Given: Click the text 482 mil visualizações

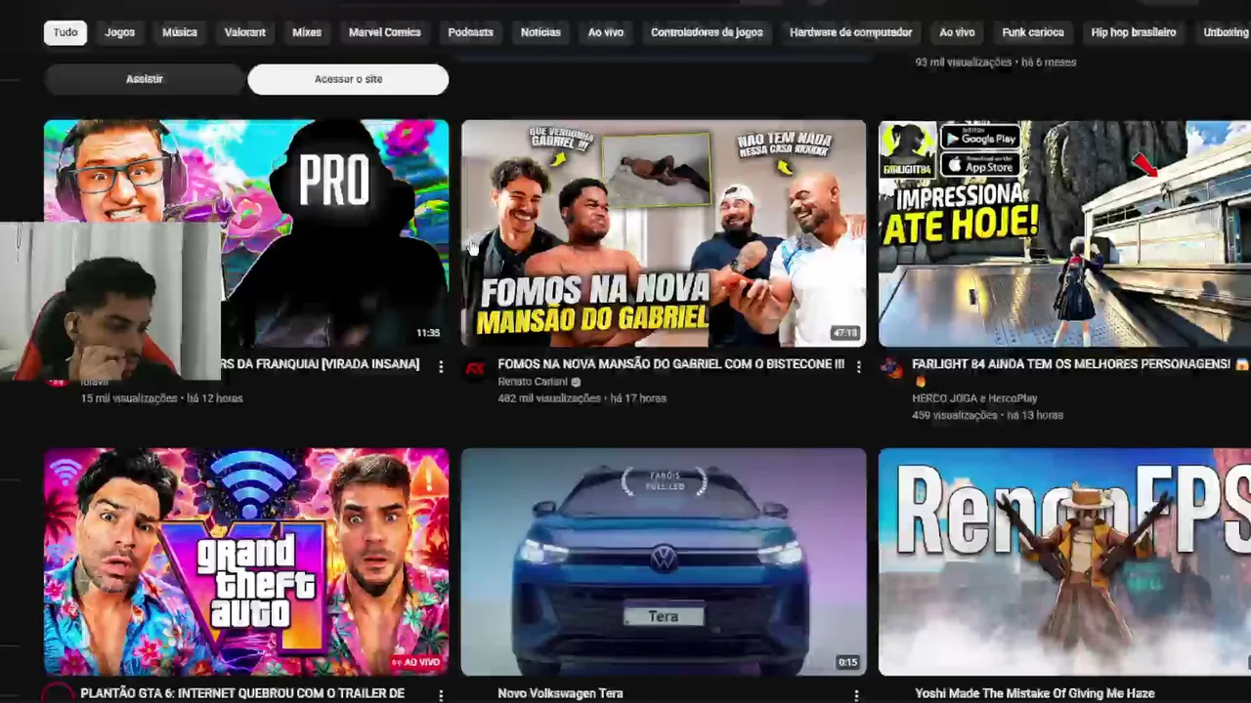Looking at the screenshot, I should tap(549, 398).
